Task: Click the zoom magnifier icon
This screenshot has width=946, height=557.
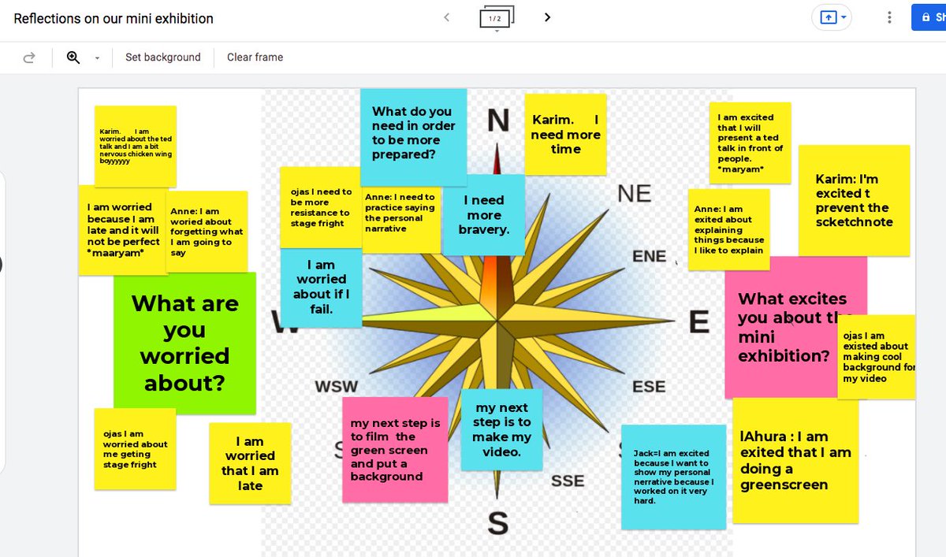Action: [73, 58]
